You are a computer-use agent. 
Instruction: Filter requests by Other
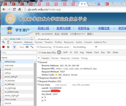point(115,52)
